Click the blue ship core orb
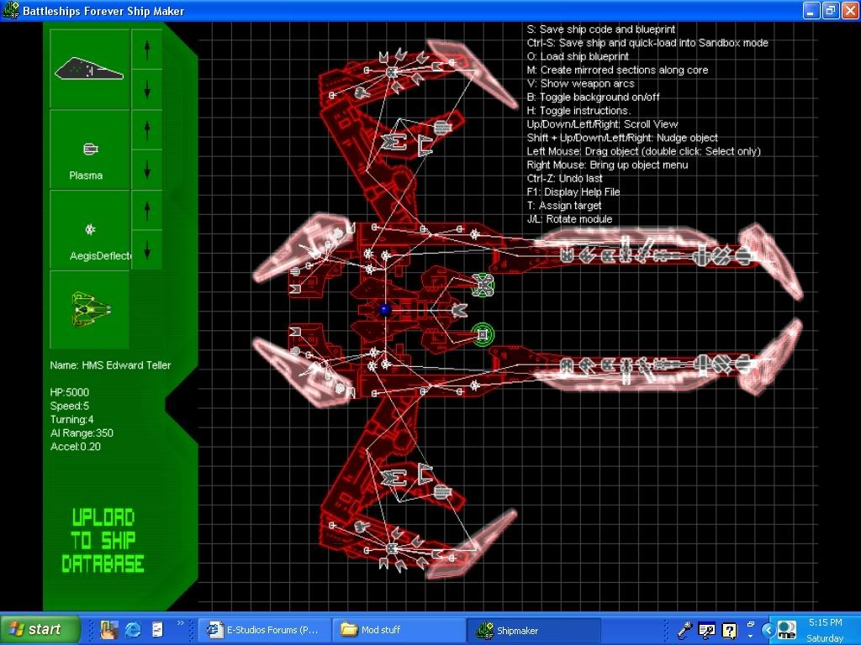 [x=385, y=310]
